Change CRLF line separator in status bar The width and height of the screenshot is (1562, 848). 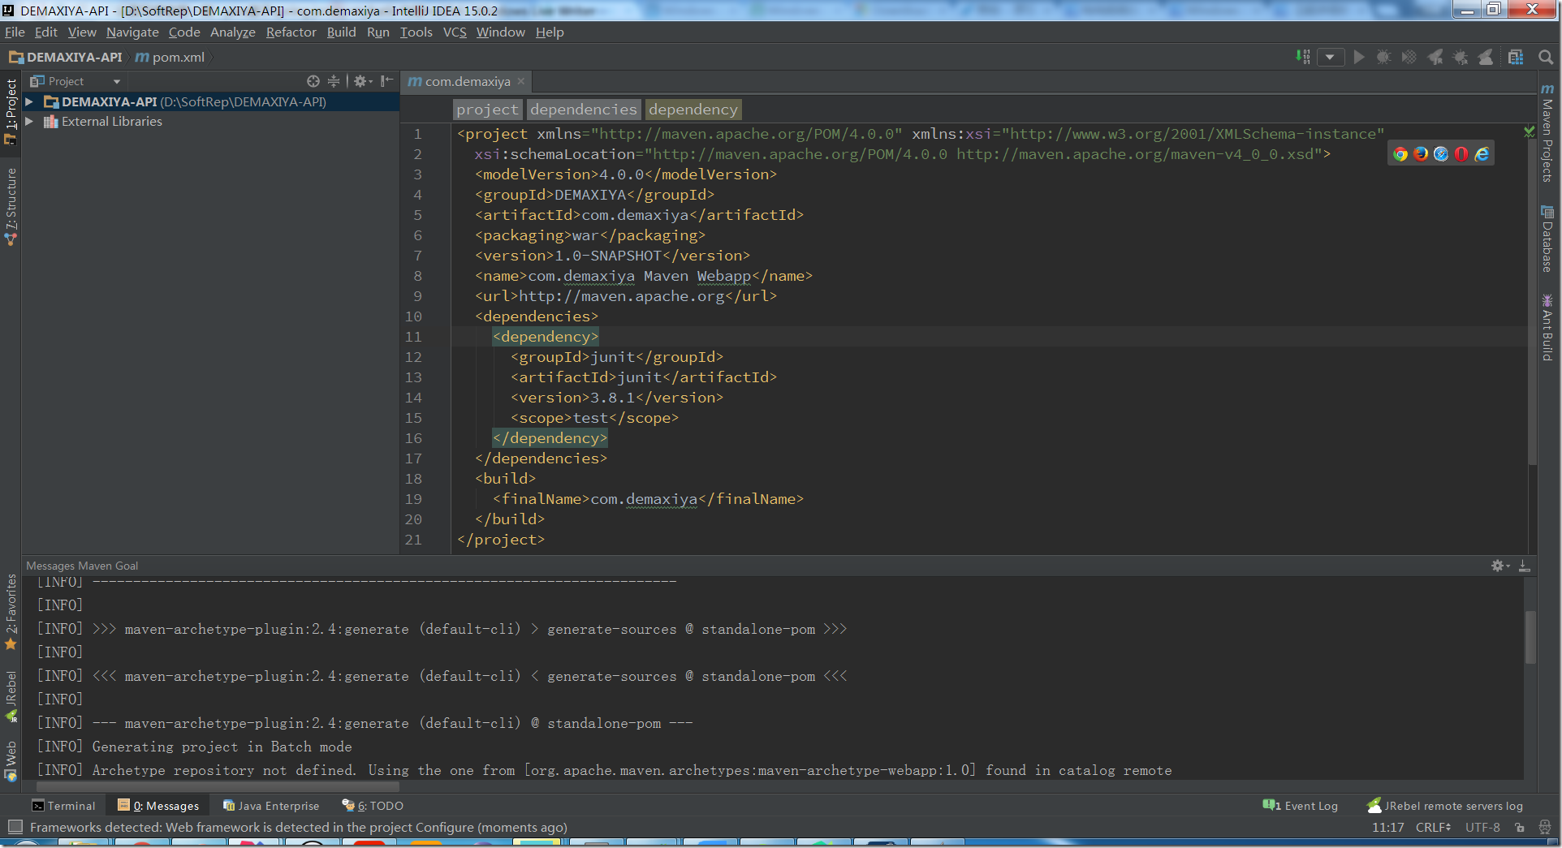(x=1433, y=828)
